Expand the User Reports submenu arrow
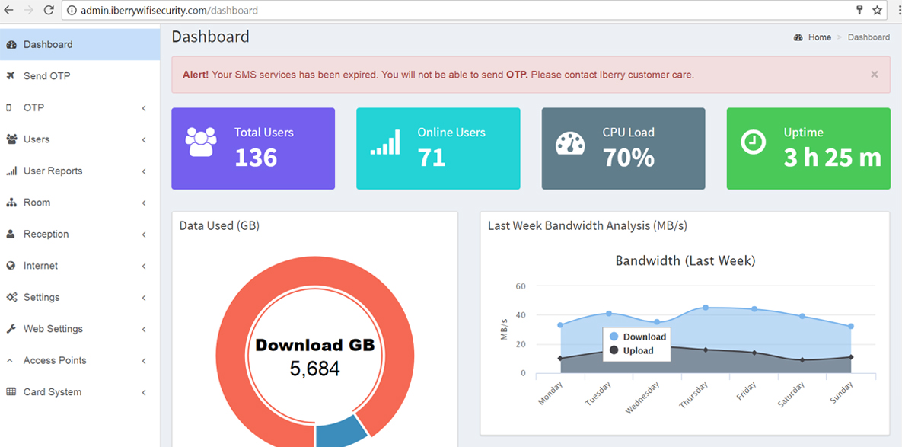 (x=144, y=171)
